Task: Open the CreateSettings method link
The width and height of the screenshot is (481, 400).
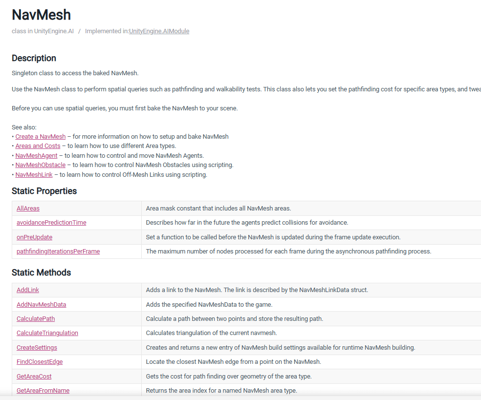Action: (37, 348)
